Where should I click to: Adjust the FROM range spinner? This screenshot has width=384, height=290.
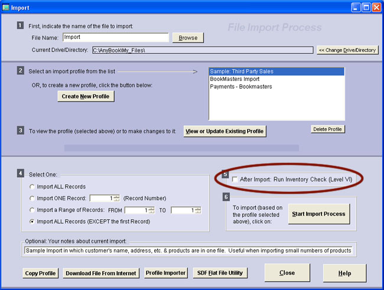[x=151, y=210]
